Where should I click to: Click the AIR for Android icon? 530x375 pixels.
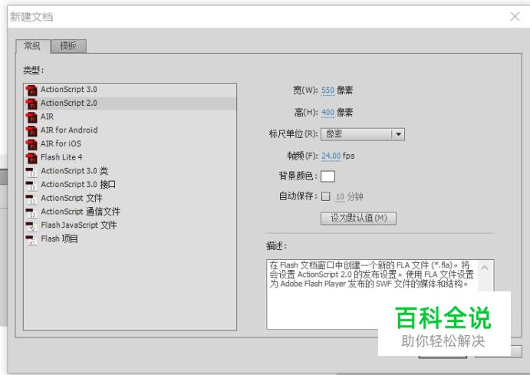(x=31, y=130)
